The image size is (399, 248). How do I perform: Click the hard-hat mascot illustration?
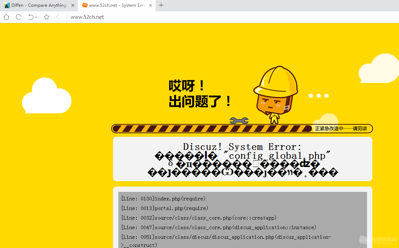(x=276, y=95)
